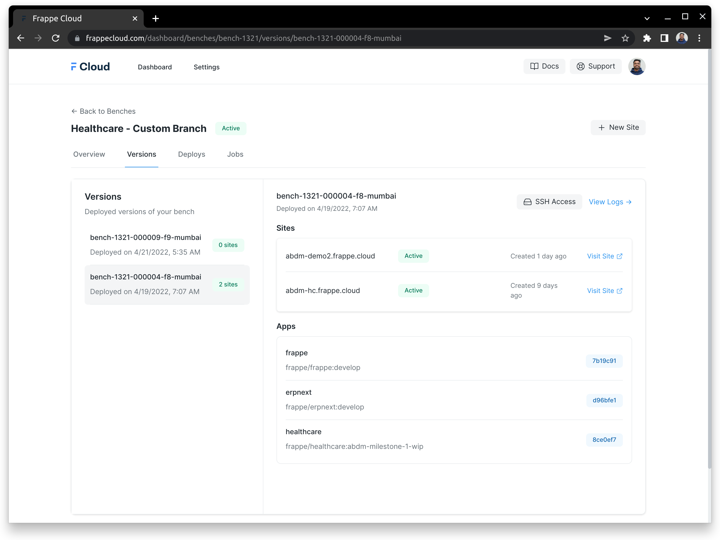Switch to the Deploys tab

tap(191, 154)
